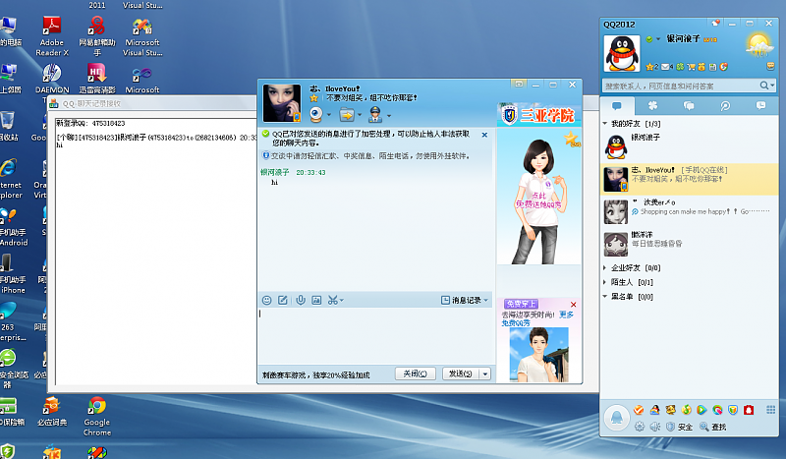Click the orange checkmark app icon
786x459 pixels.
tap(639, 410)
